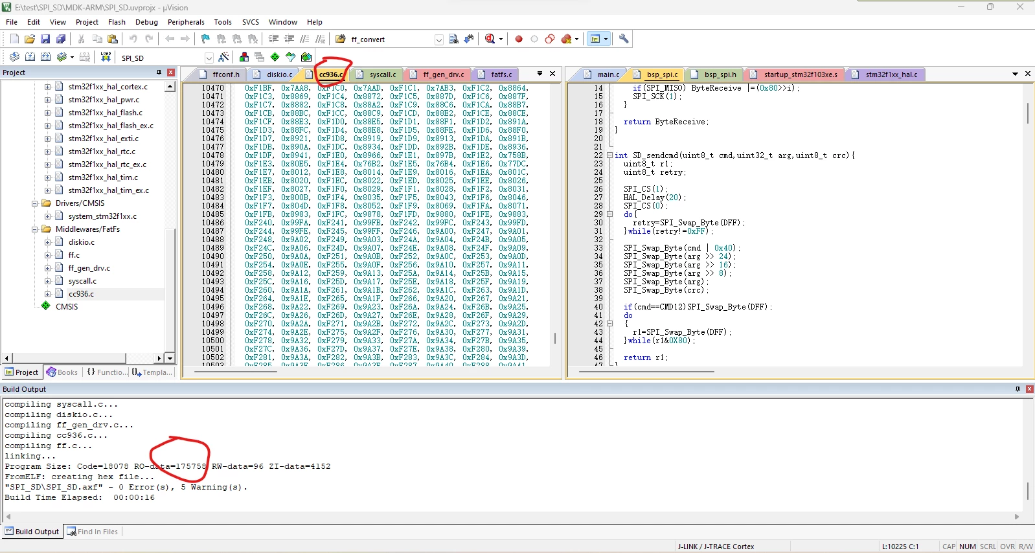This screenshot has height=553, width=1035.
Task: Paste from clipboard icon
Action: point(113,39)
